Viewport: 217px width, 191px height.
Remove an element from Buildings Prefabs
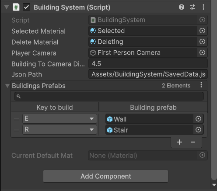coord(193,142)
